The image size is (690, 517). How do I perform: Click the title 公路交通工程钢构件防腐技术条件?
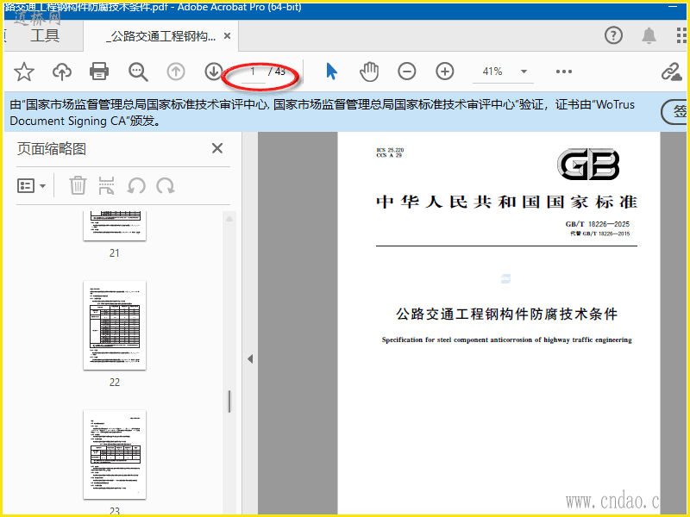coord(507,314)
